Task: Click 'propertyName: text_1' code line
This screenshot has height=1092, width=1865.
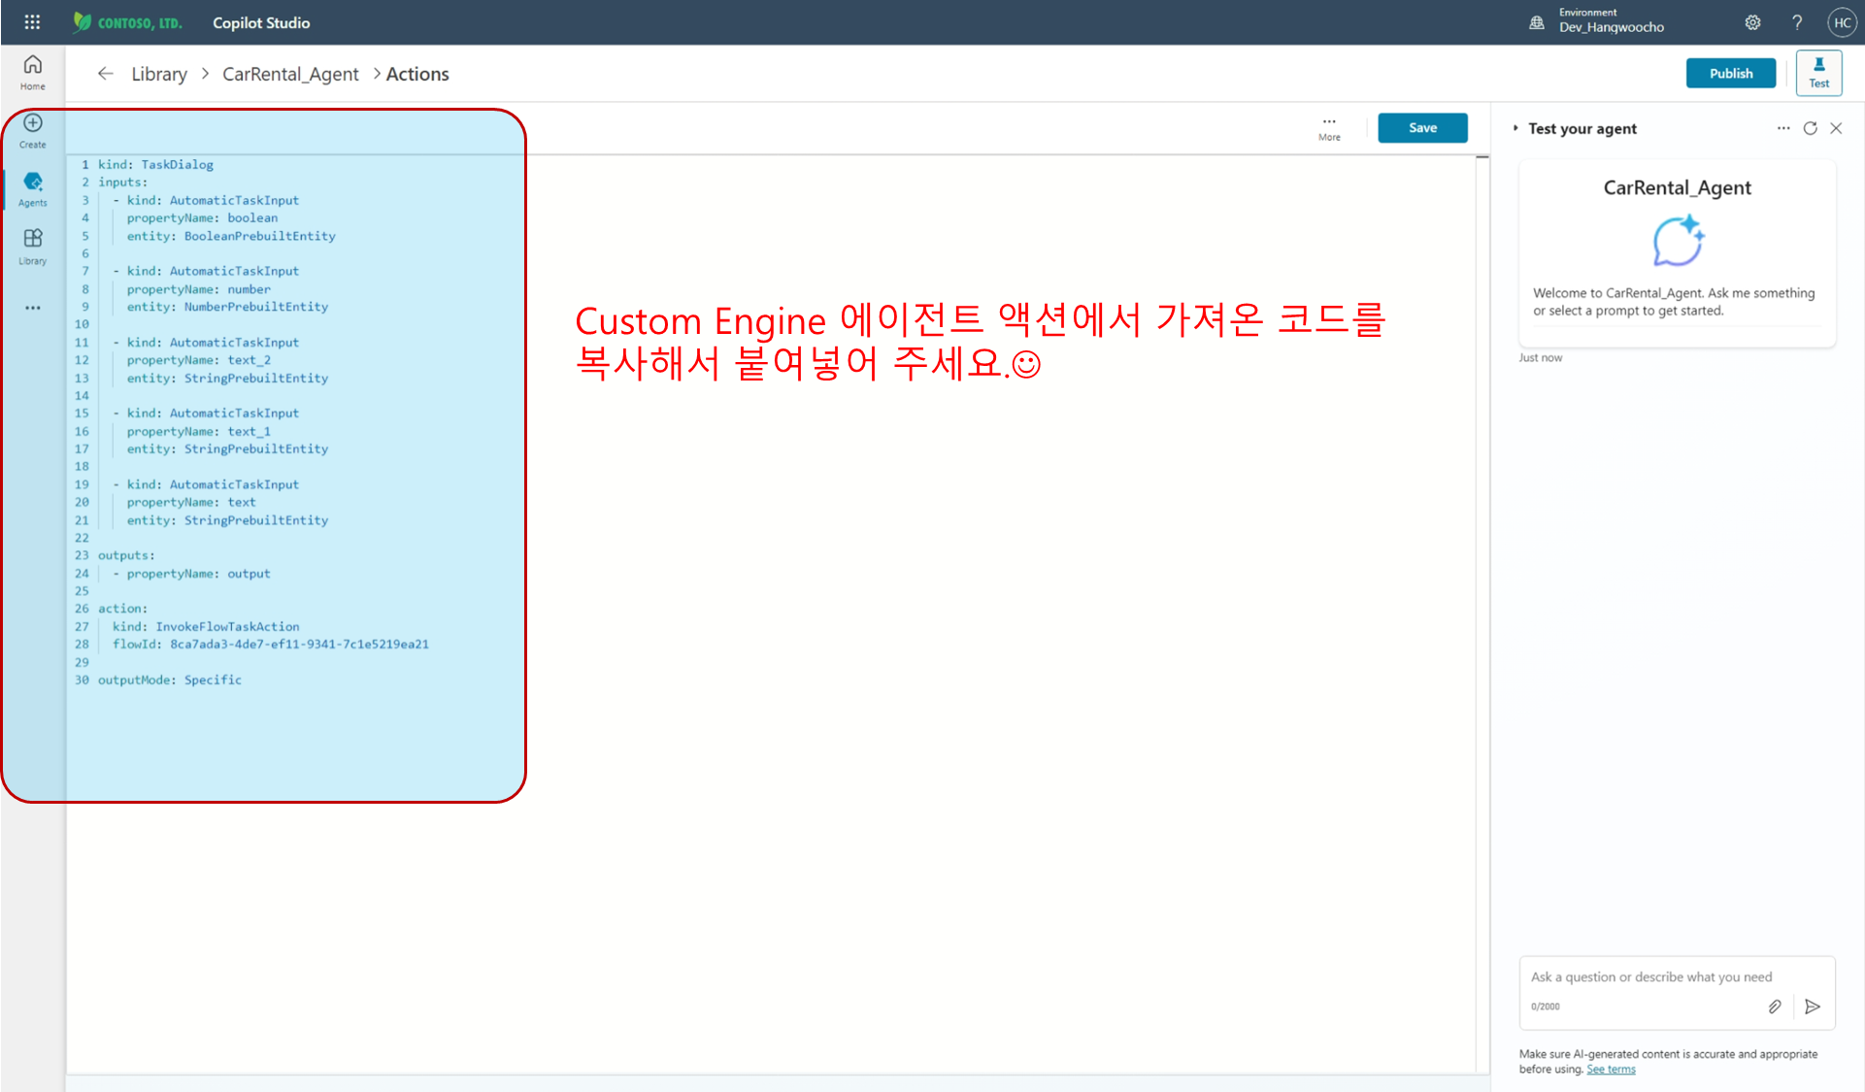Action: coord(198,432)
